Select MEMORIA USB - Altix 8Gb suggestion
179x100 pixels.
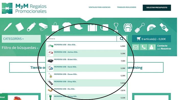(86, 46)
